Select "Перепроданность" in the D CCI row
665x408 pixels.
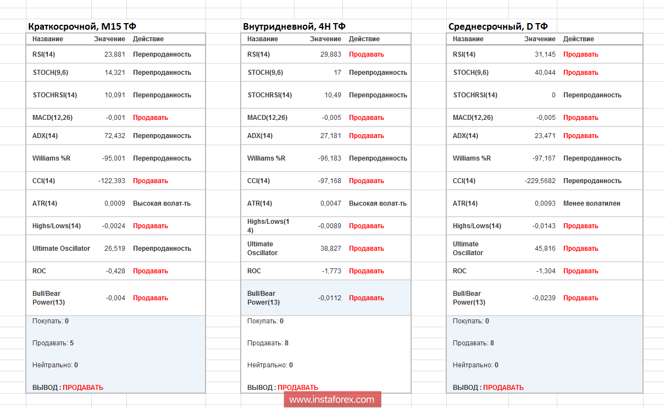592,181
